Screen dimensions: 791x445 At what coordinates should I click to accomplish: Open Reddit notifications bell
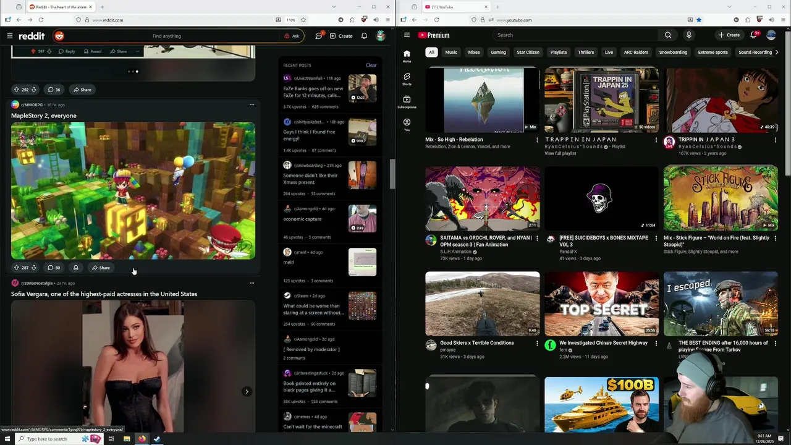click(364, 36)
